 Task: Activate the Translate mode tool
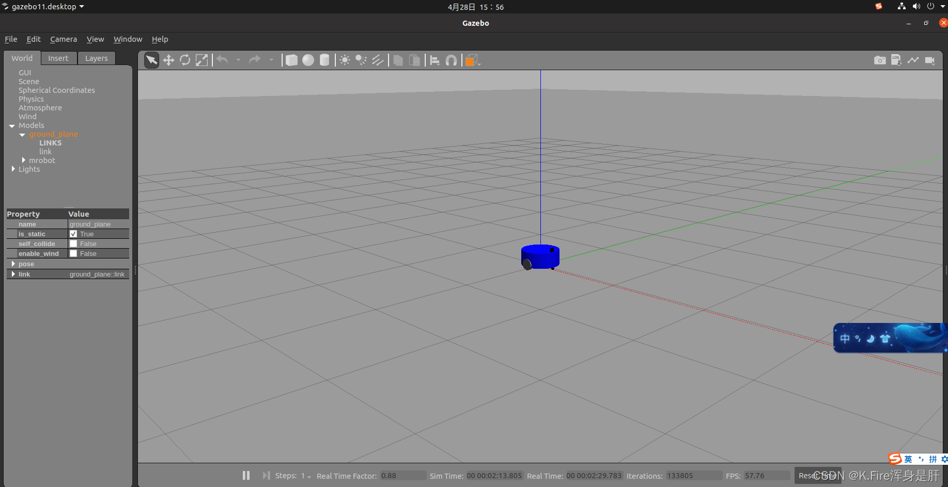[x=168, y=60]
